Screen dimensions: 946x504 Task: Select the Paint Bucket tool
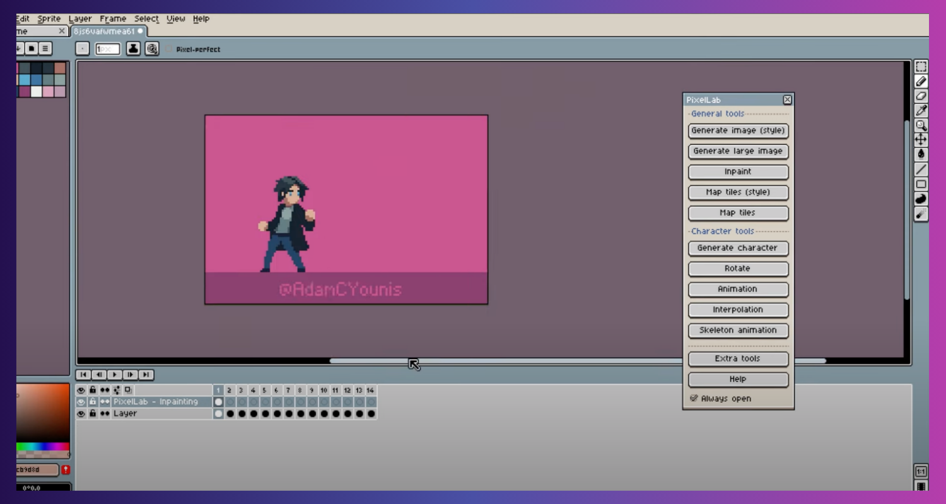[921, 154]
